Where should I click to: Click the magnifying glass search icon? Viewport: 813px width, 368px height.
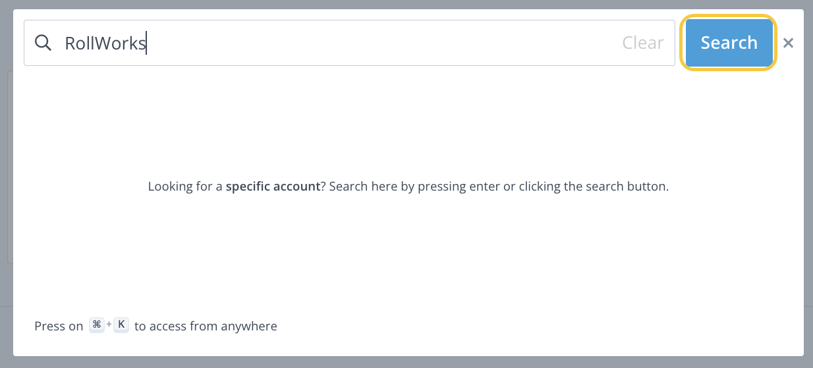point(43,44)
